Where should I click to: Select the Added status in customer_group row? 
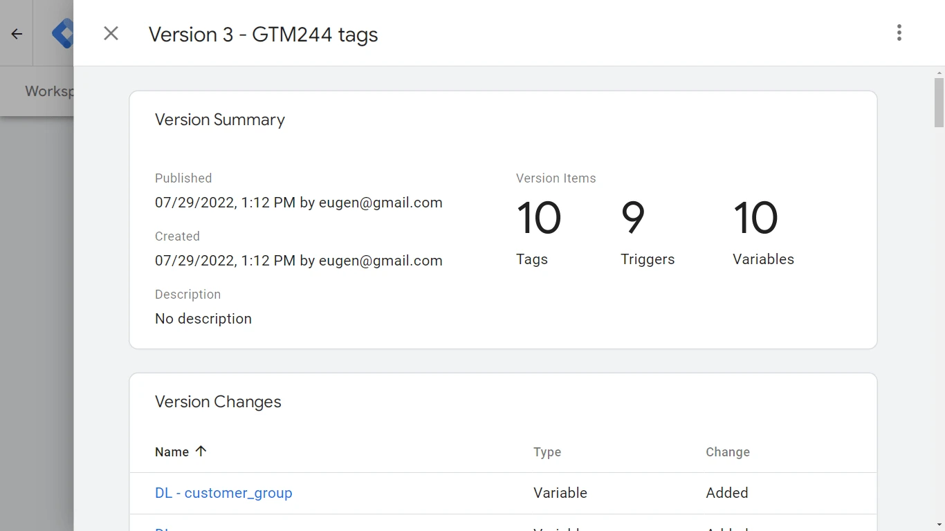726,493
